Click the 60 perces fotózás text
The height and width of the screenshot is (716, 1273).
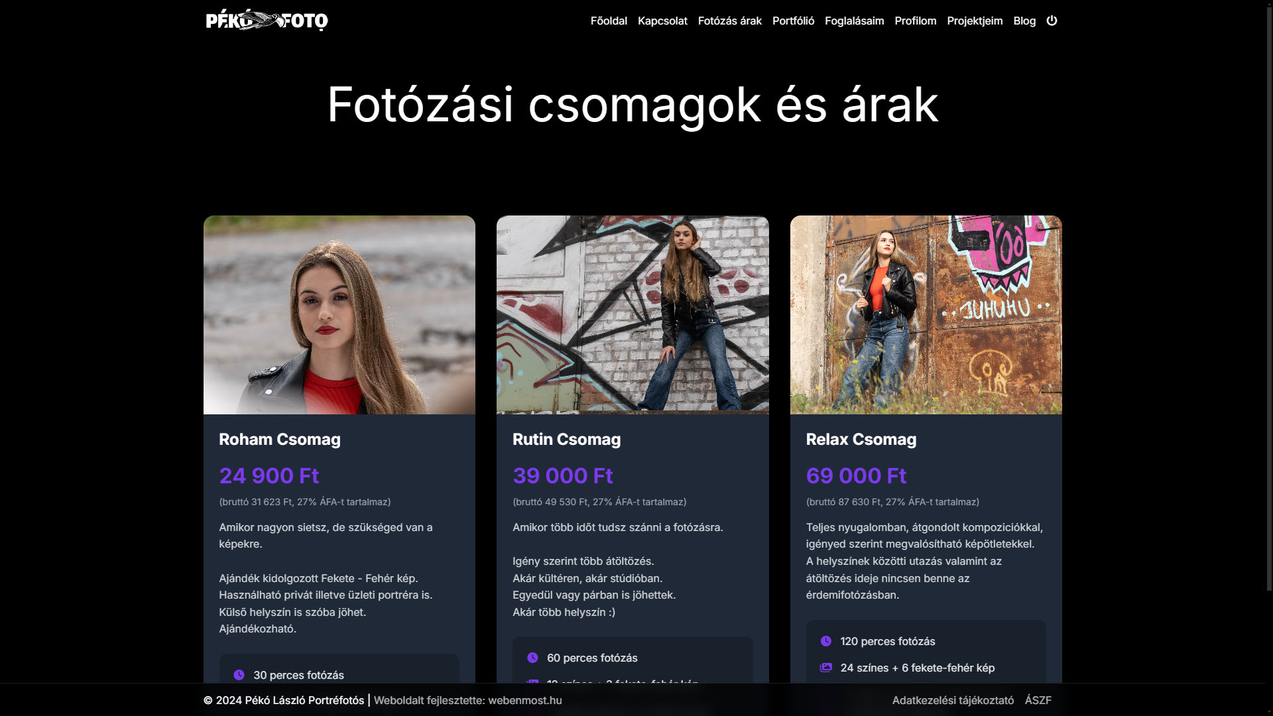592,658
